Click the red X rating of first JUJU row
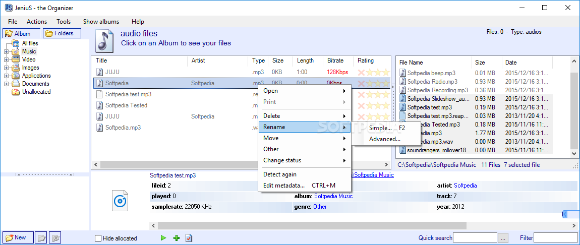This screenshot has height=245, width=580. (362, 72)
